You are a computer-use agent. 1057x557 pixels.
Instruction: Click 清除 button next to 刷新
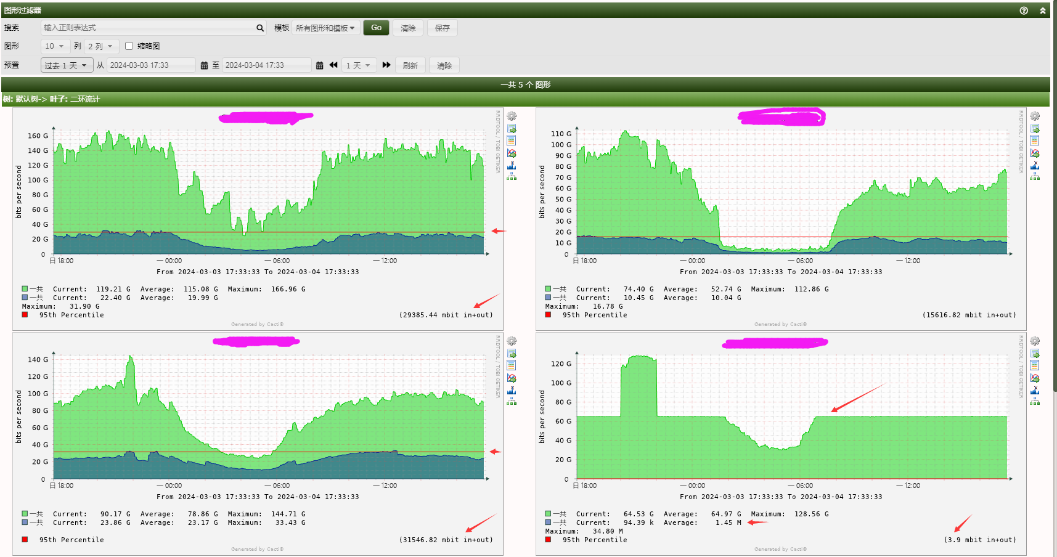[x=444, y=65]
